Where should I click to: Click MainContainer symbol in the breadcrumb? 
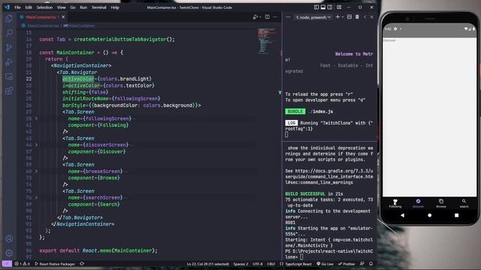[x=81, y=25]
